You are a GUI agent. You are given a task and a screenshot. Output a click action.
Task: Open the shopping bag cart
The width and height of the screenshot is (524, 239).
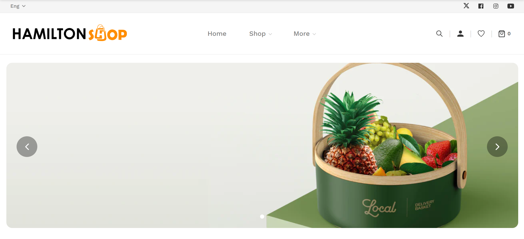502,34
